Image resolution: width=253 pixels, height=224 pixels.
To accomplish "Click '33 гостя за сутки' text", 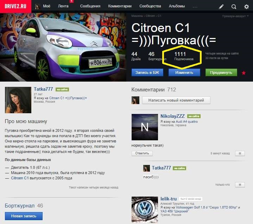I will (216, 58).
